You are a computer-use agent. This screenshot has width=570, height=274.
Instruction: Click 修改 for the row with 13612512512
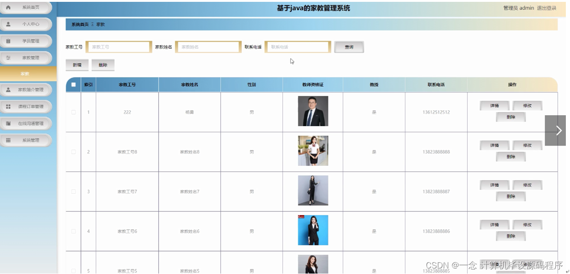[x=527, y=105]
